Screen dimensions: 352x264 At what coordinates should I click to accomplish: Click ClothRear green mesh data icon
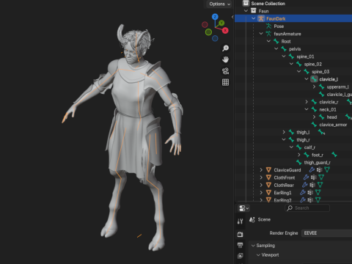320,185
